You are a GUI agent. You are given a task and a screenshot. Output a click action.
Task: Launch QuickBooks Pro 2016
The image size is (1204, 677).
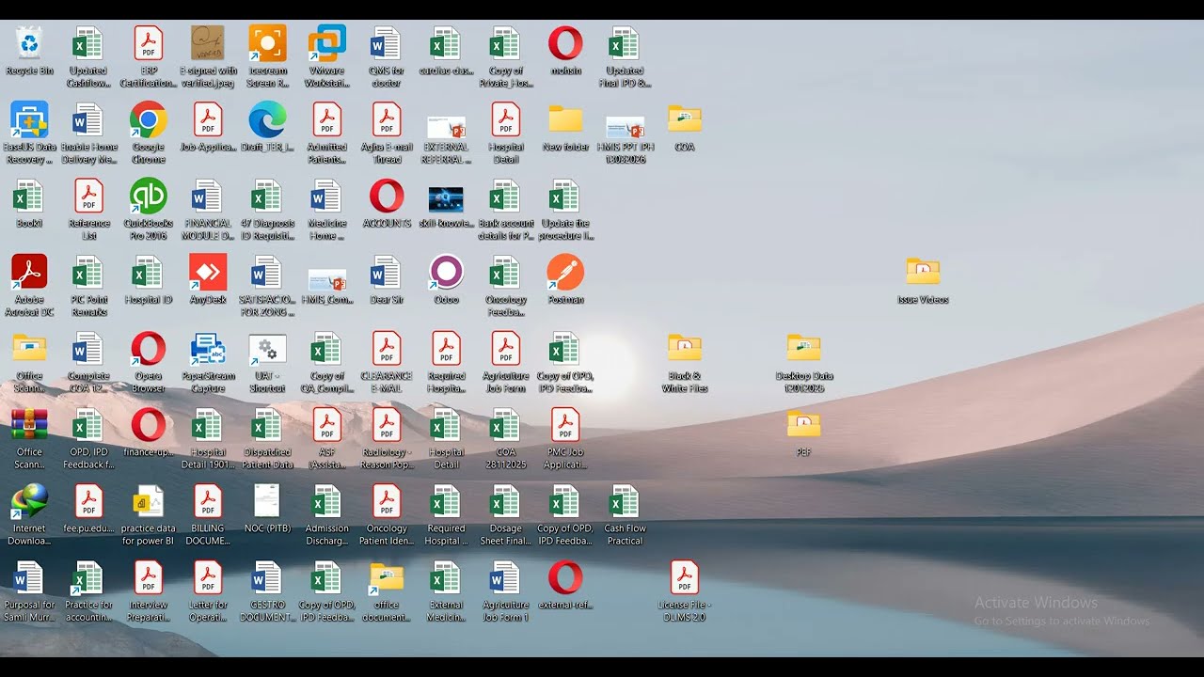coord(149,197)
